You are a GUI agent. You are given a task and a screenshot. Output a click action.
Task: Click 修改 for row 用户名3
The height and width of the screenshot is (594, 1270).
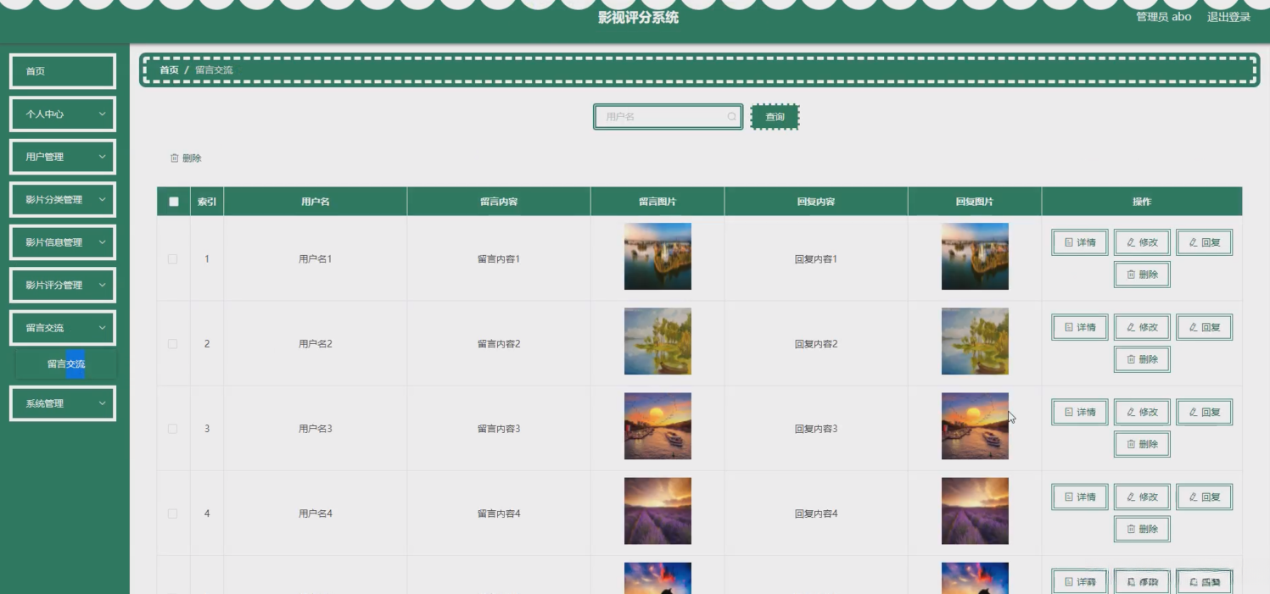point(1142,412)
